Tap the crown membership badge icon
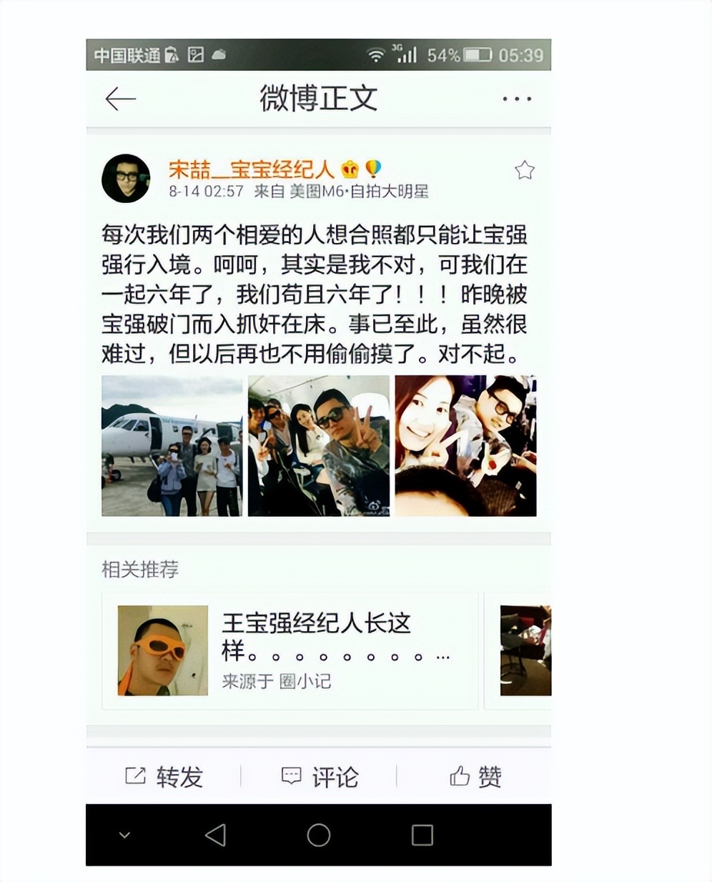The width and height of the screenshot is (712, 882). 350,169
